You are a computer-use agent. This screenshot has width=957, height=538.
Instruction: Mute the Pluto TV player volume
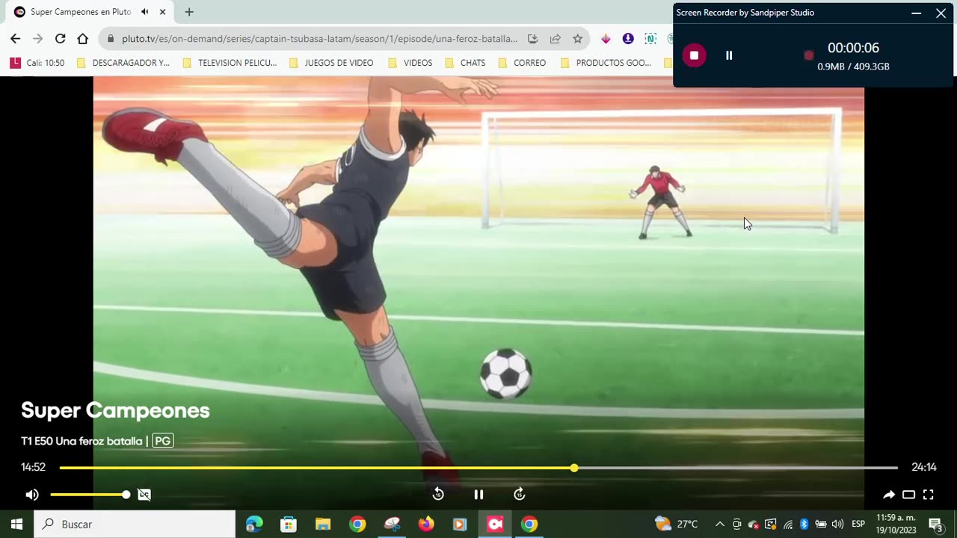point(32,495)
